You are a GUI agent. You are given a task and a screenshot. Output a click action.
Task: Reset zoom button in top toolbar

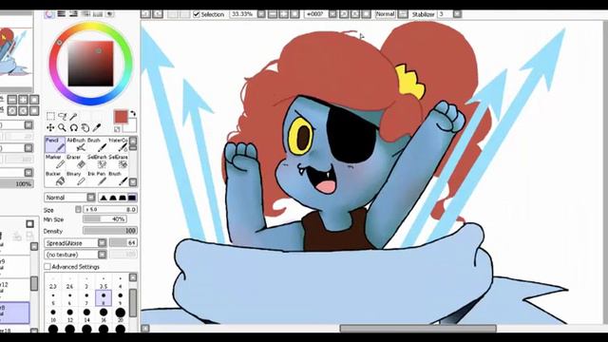coord(295,14)
